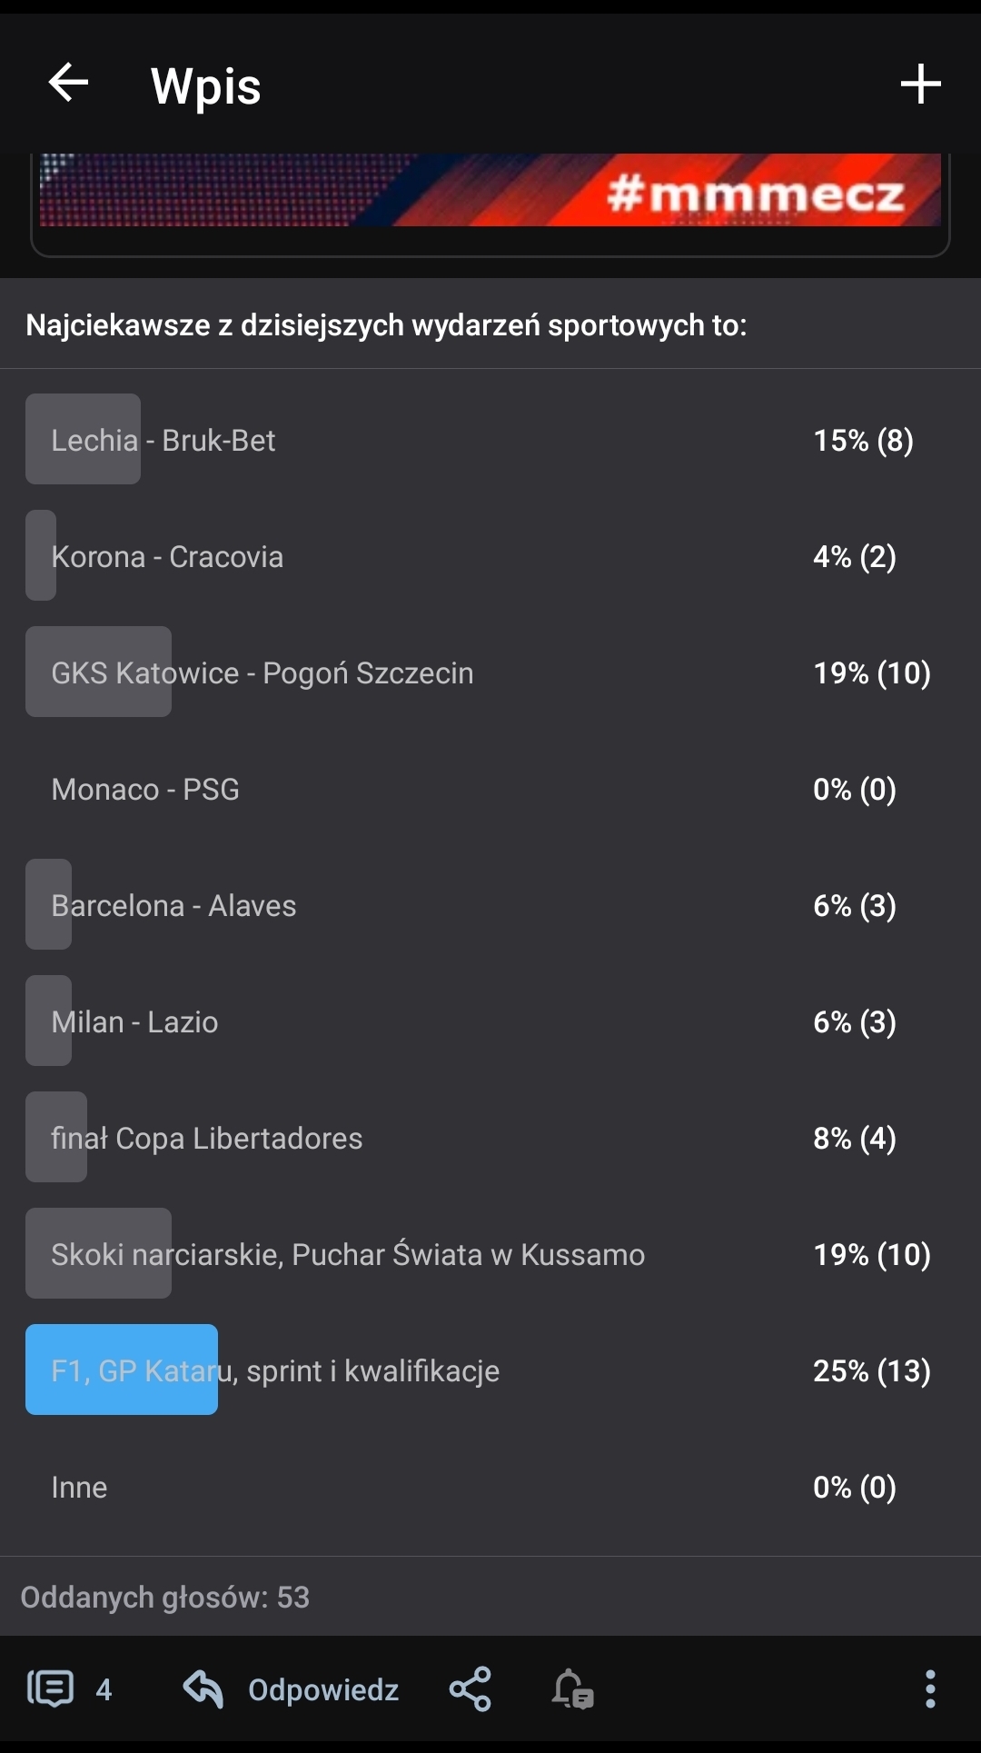Toggle the notification bell icon
The width and height of the screenshot is (981, 1753).
572,1688
